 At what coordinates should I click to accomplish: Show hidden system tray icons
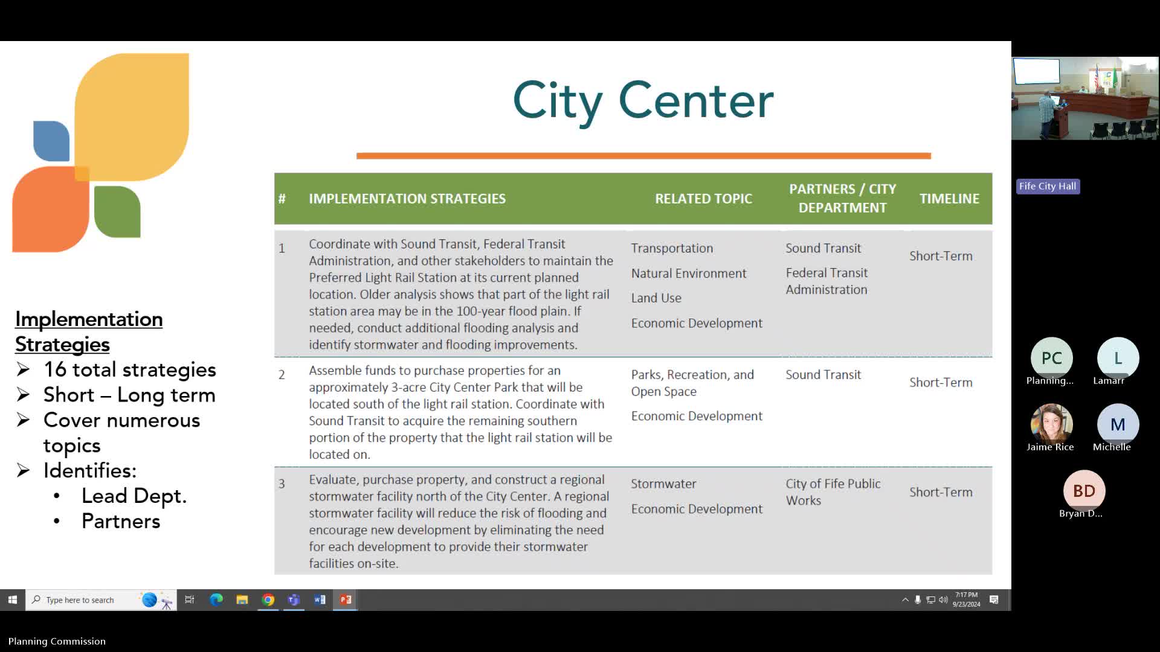pos(905,599)
